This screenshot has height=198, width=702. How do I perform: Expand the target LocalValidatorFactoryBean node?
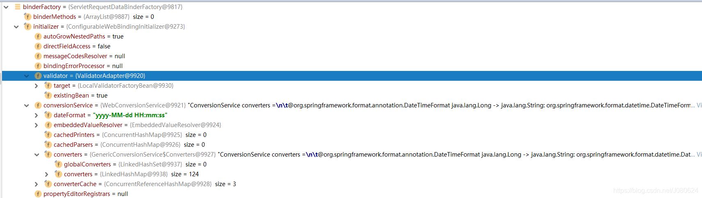pos(37,86)
